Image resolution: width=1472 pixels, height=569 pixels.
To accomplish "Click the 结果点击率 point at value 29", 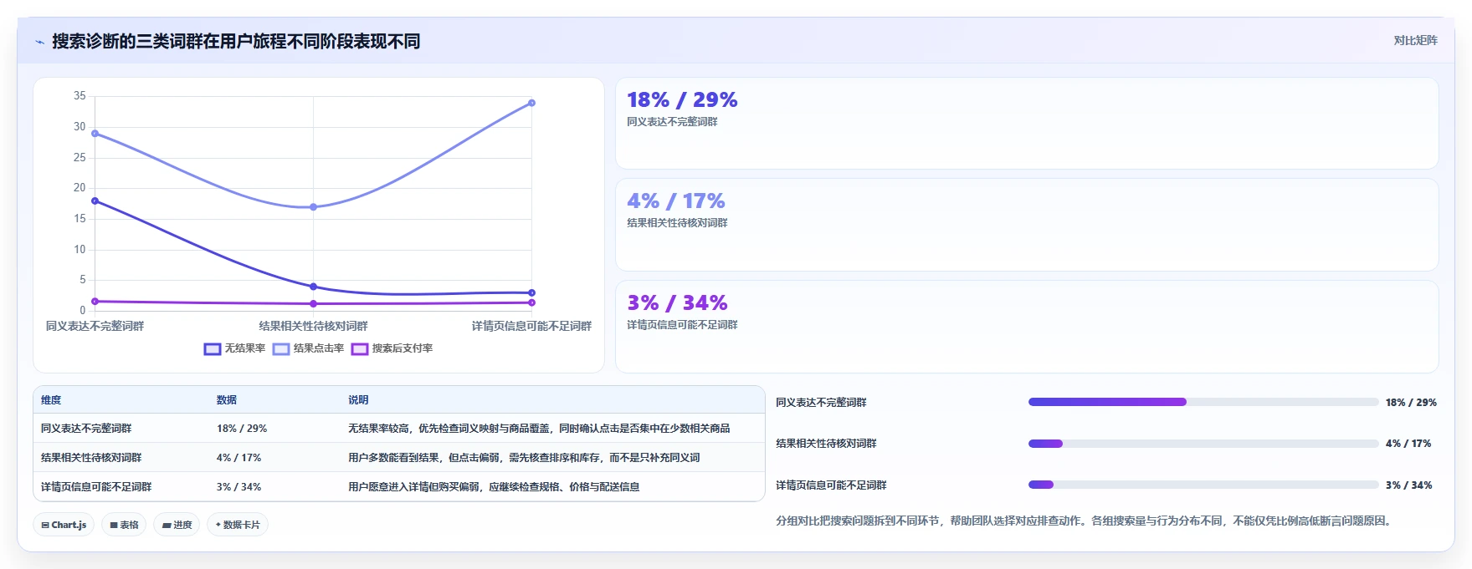I will click(x=95, y=133).
